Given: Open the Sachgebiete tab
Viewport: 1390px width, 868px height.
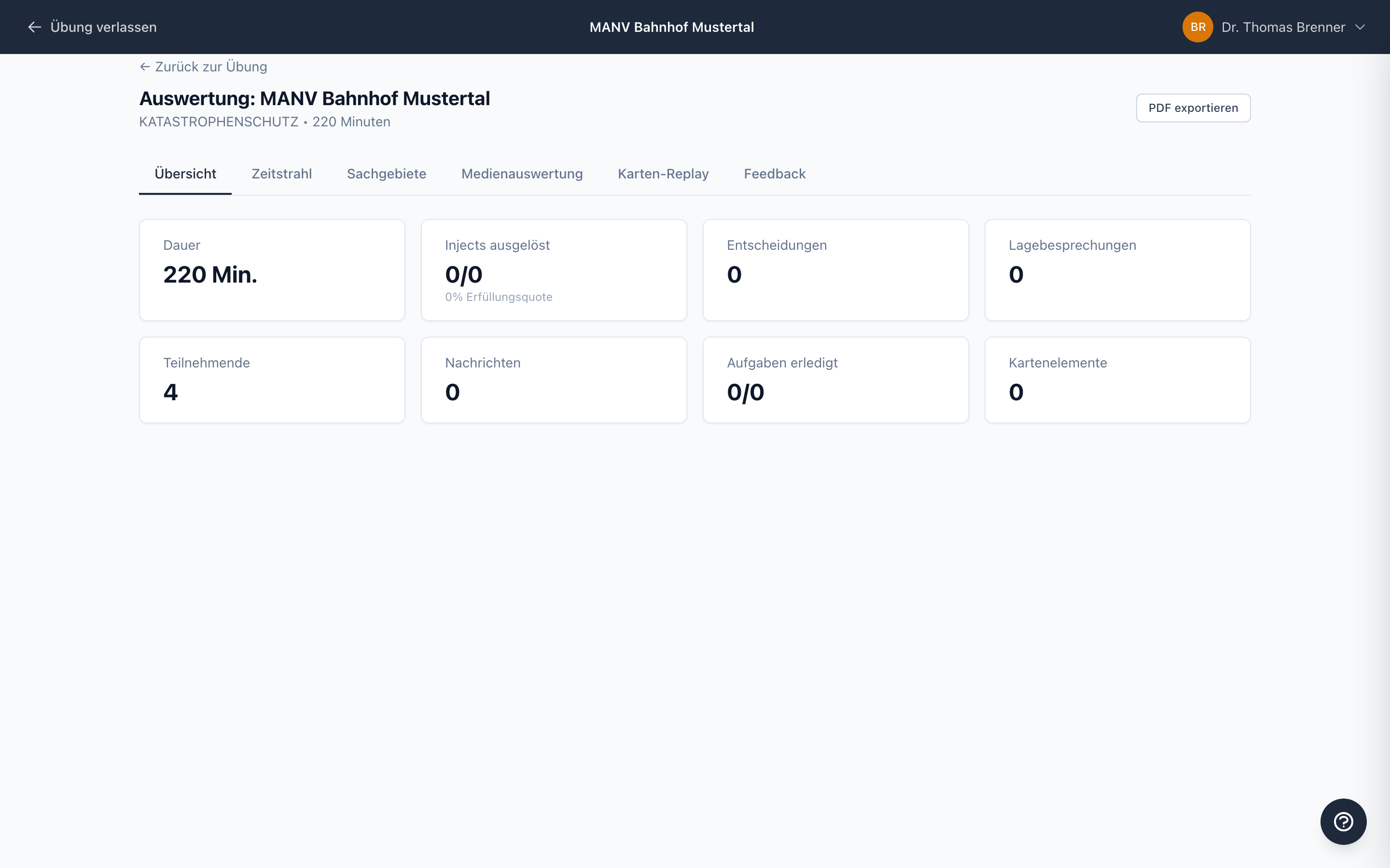Looking at the screenshot, I should pos(386,174).
